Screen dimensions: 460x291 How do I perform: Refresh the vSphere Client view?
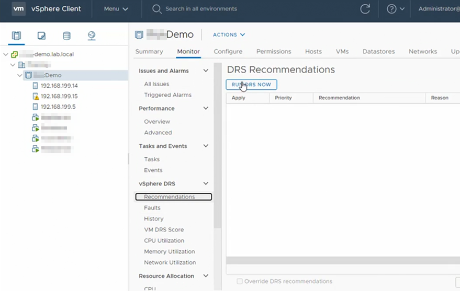[x=365, y=9]
